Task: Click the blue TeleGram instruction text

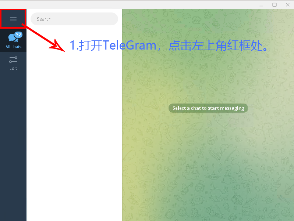Action: 169,46
